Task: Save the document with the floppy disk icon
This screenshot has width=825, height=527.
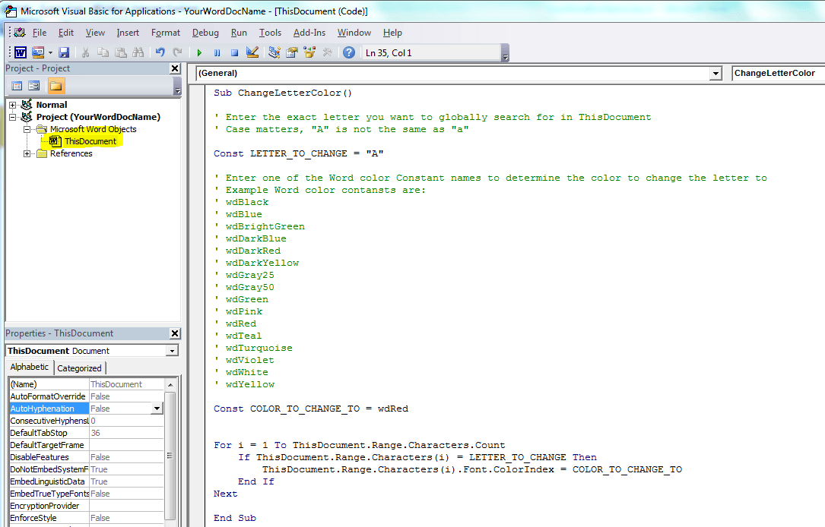Action: point(64,52)
